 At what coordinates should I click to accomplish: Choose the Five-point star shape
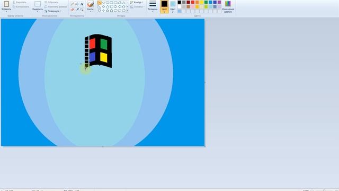108,11
